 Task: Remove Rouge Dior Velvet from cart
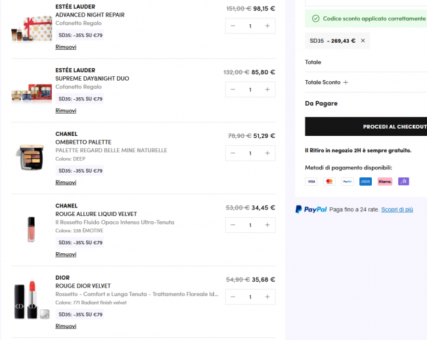pyautogui.click(x=66, y=326)
